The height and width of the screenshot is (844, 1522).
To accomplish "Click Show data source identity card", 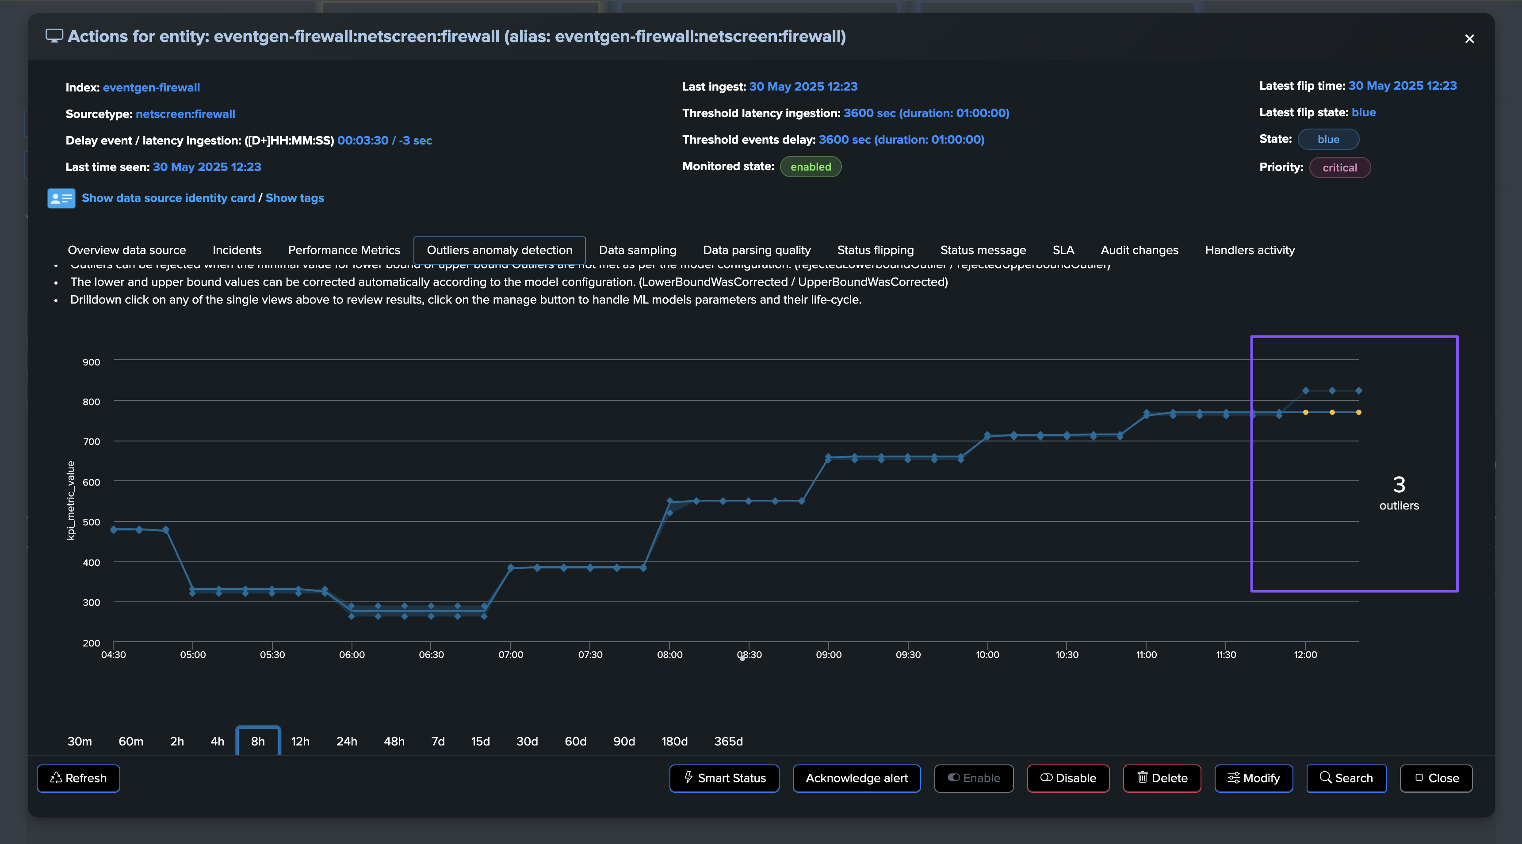I will pos(168,198).
